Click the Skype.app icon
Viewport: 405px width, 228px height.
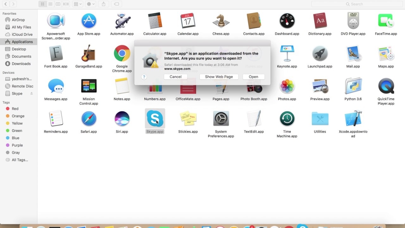[x=155, y=119]
